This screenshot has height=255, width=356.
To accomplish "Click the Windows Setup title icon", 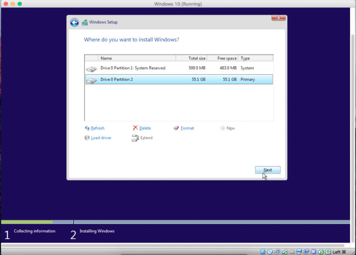I will pos(85,22).
